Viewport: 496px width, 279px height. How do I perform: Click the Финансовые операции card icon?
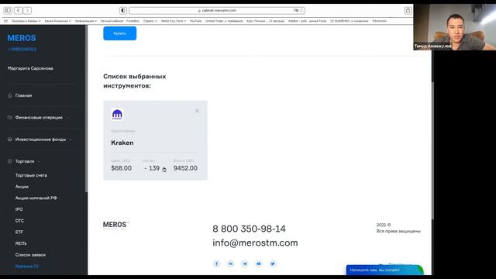click(x=10, y=117)
